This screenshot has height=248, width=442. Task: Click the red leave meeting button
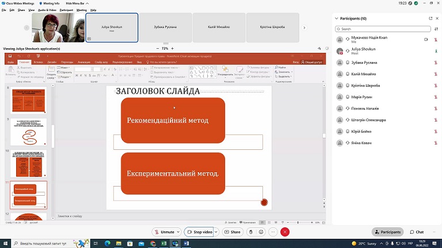tap(285, 232)
